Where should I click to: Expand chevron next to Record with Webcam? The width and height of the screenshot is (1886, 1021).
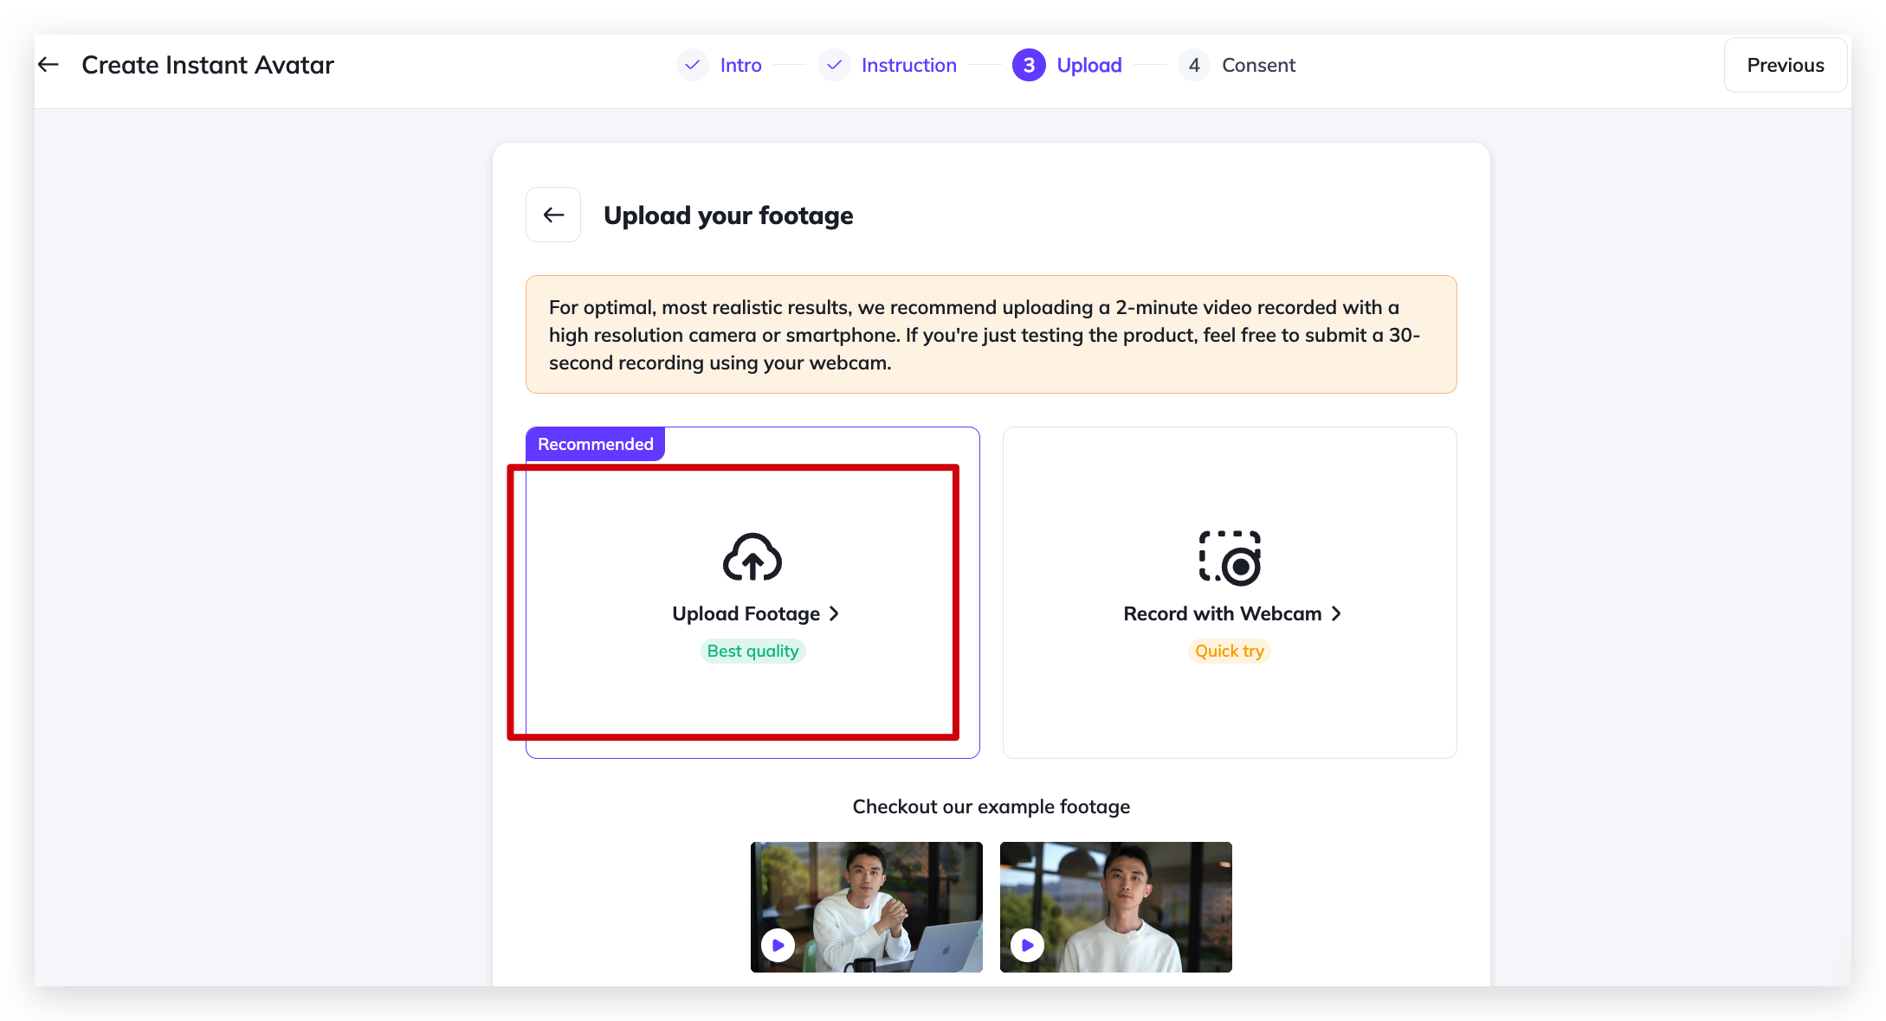point(1336,613)
